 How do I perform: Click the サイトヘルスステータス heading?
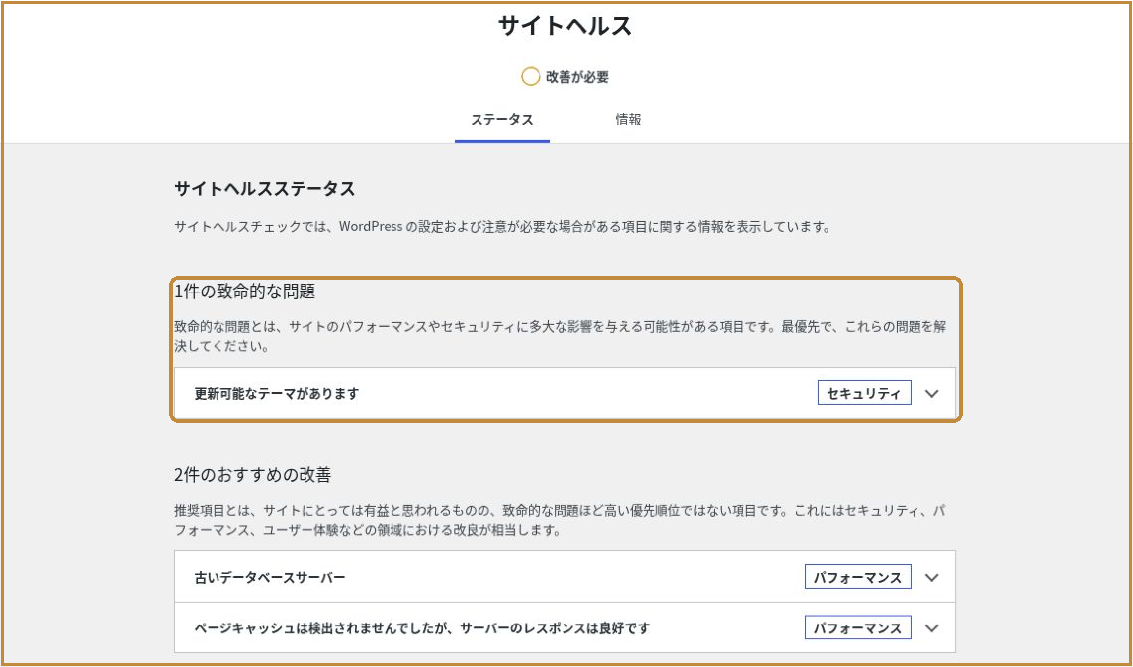click(x=264, y=189)
